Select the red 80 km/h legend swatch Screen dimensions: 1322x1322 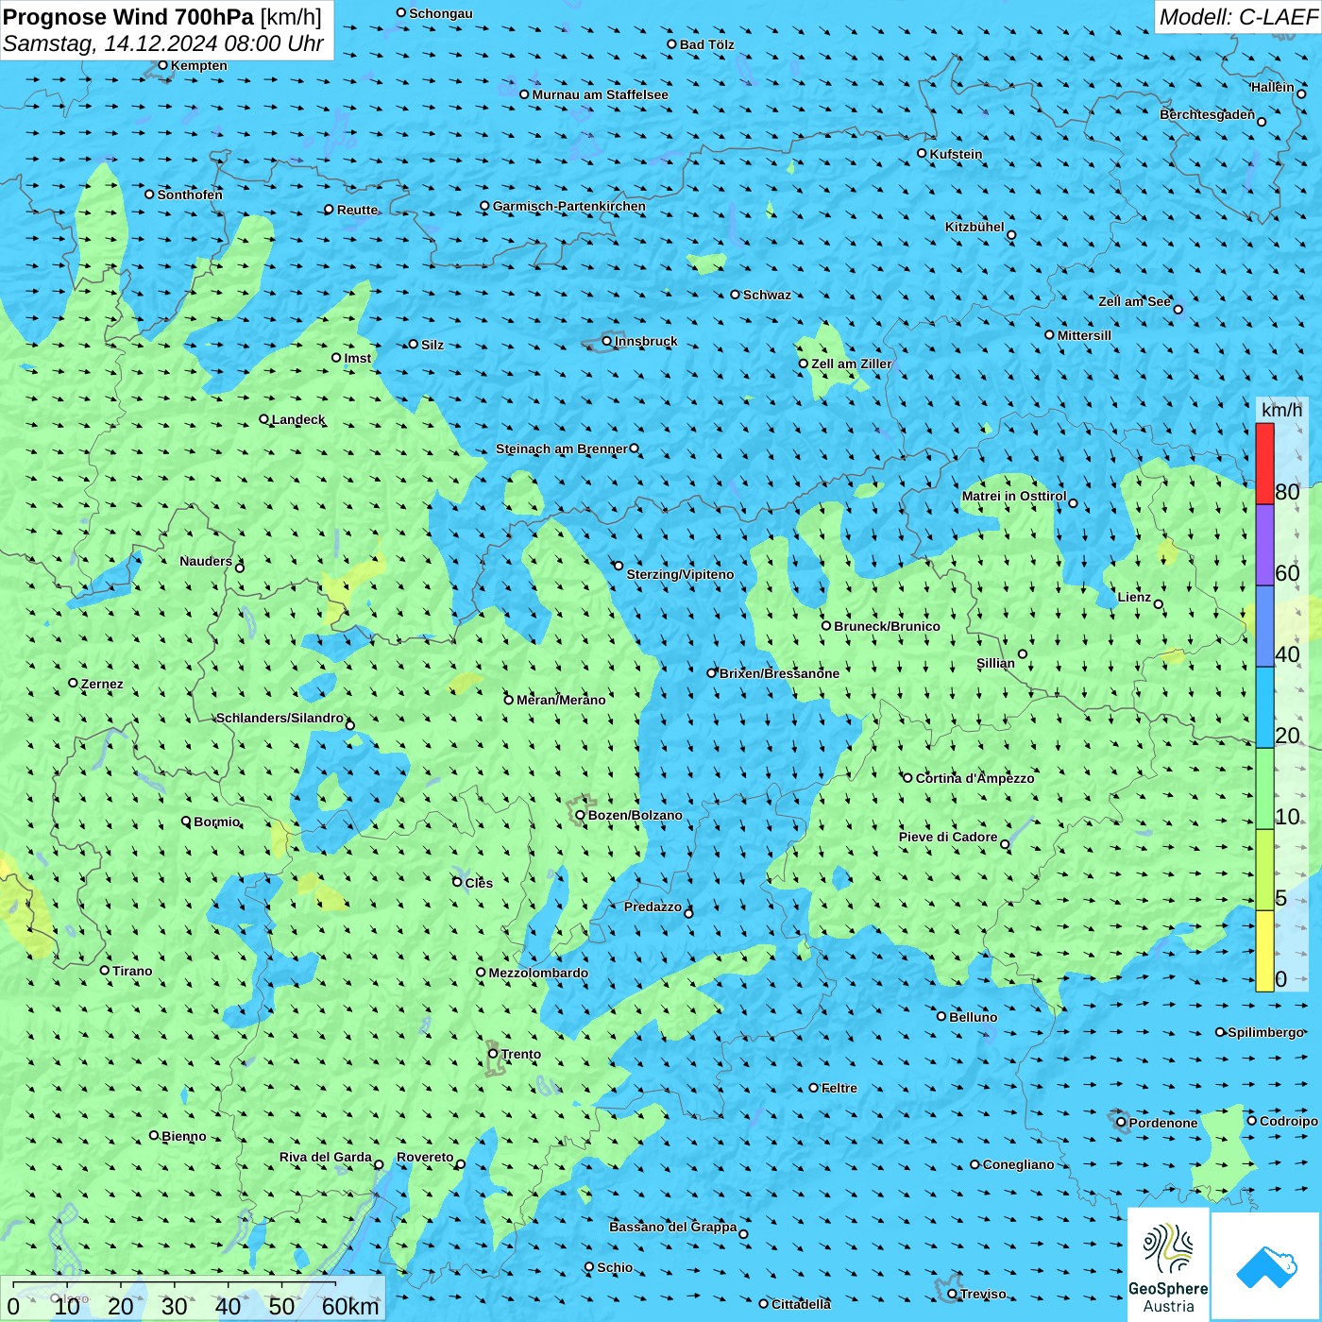pos(1264,464)
